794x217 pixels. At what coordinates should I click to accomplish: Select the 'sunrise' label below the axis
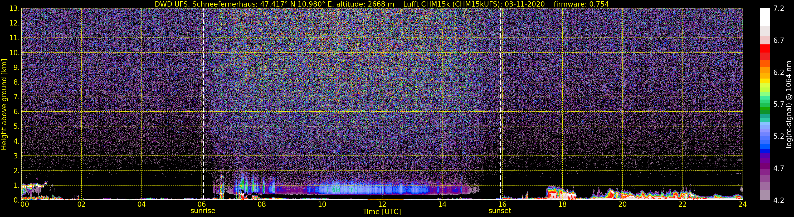pos(203,211)
